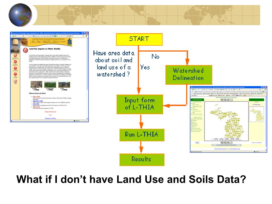Click the GIS L-THIA thumbnail image
Screen dimensions: 272x204
click(64, 85)
